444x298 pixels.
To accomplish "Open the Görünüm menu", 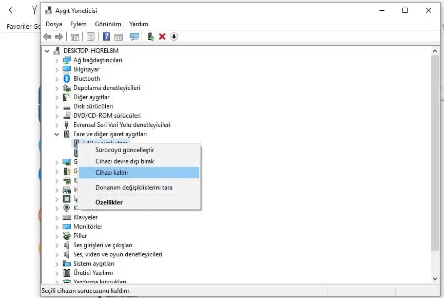I will tap(108, 24).
